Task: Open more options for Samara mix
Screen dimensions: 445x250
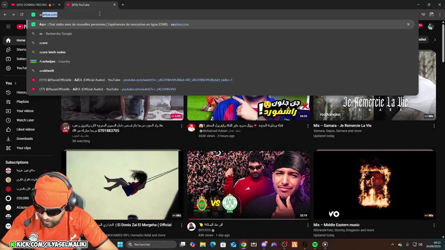Action: click(434, 126)
